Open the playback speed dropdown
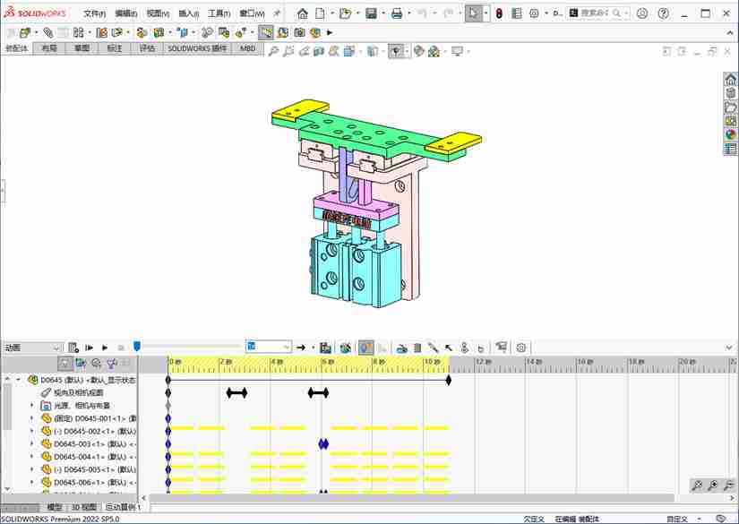Screen dimensions: 739x524 286,348
